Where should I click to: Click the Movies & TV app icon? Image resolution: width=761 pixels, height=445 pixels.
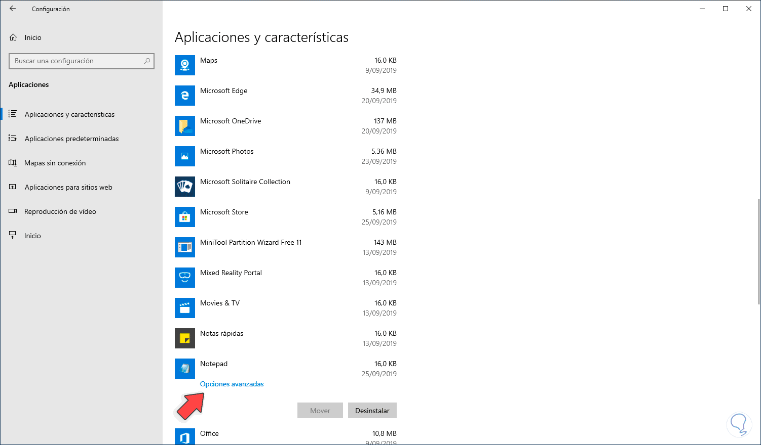pos(185,308)
